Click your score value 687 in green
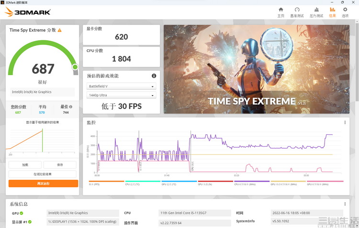 coord(18,112)
